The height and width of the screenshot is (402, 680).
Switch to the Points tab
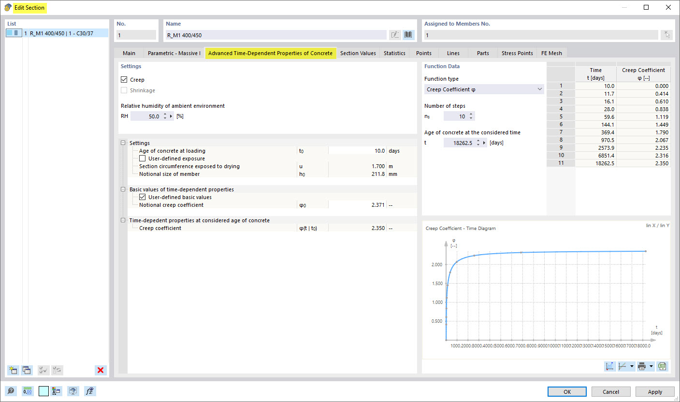point(424,53)
